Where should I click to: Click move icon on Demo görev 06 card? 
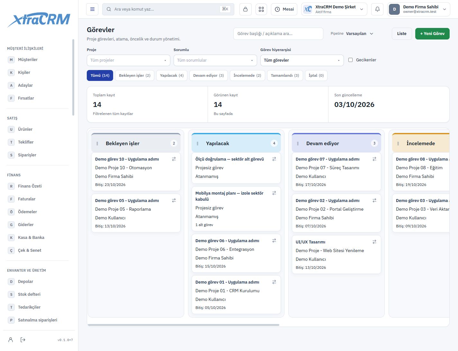click(274, 241)
